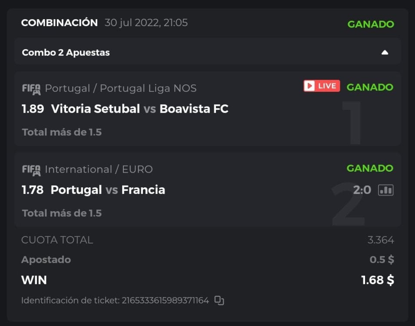Click the 2:0 final score
This screenshot has height=326, width=415.
[x=362, y=190]
